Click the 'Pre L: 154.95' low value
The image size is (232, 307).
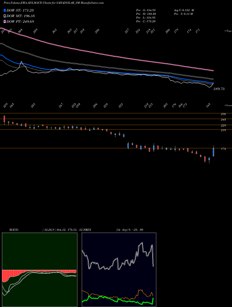tap(146, 18)
